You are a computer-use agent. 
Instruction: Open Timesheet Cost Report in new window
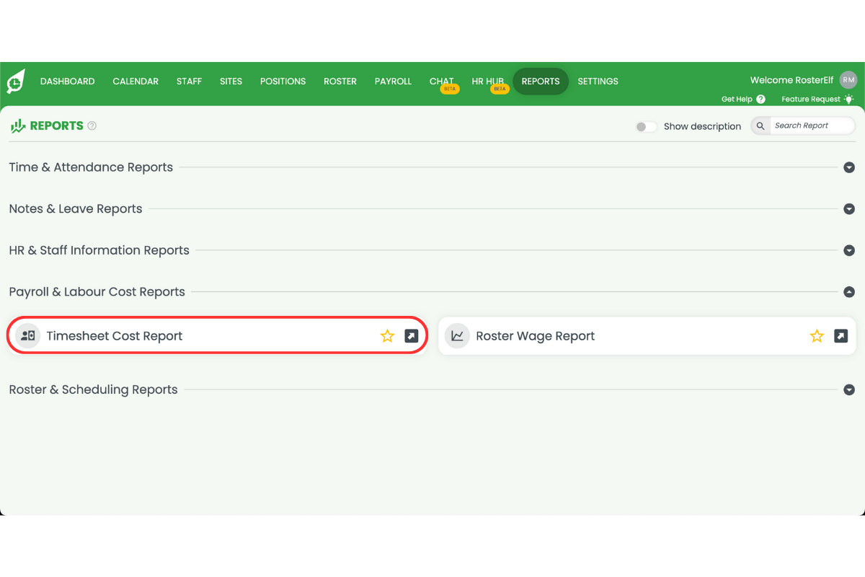click(x=409, y=335)
